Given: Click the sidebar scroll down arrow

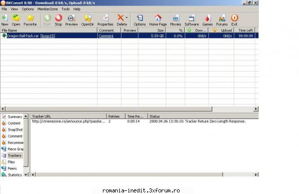Looking at the screenshot, I should tap(26, 174).
